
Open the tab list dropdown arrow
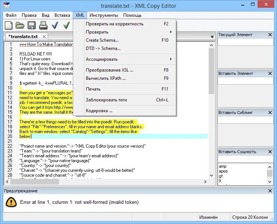(212, 37)
